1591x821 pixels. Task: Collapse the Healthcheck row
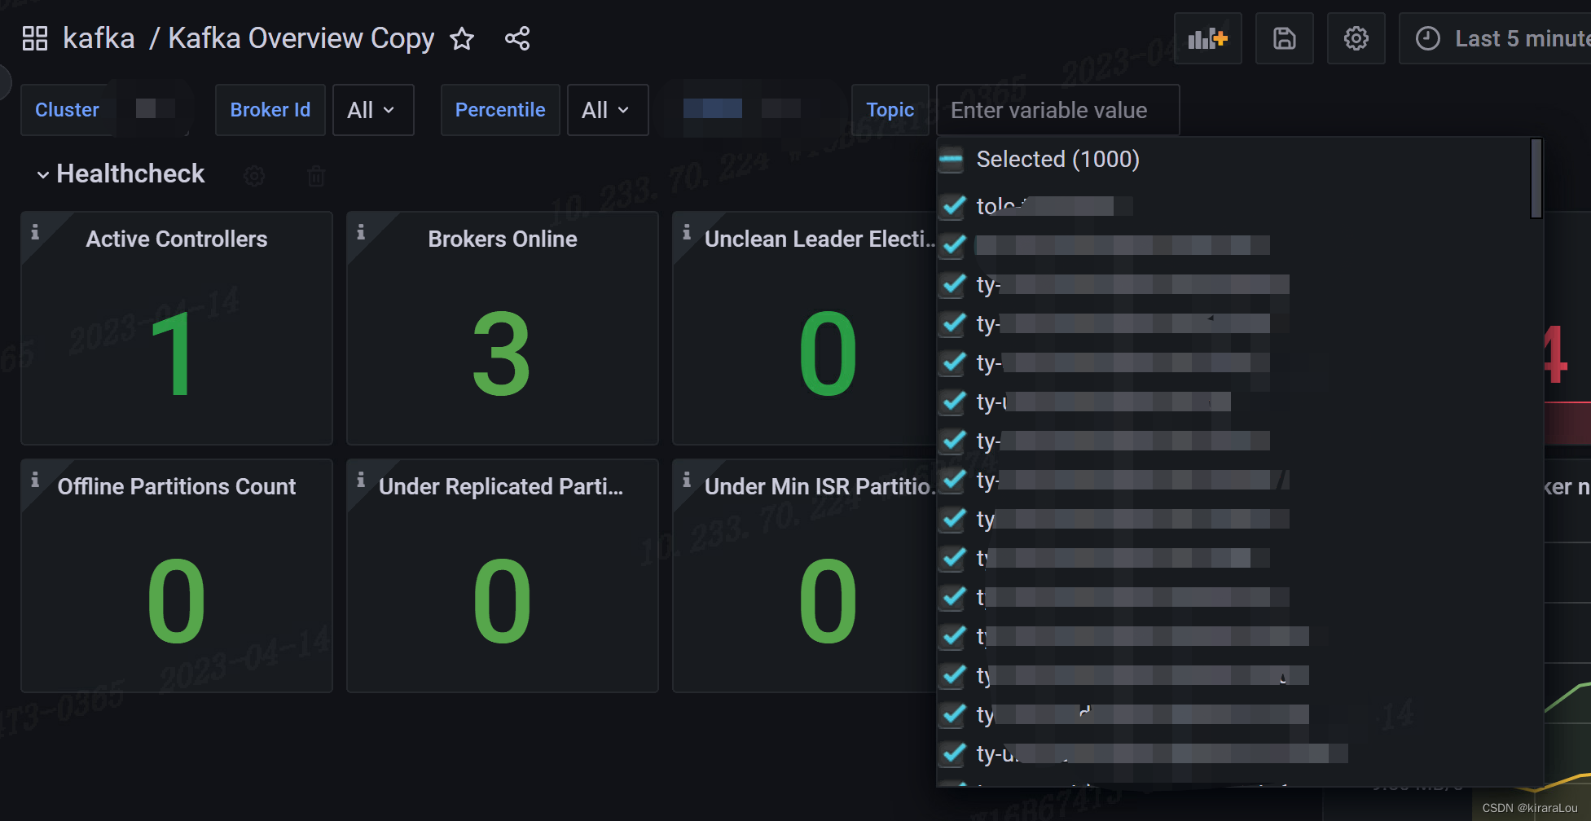tap(43, 174)
